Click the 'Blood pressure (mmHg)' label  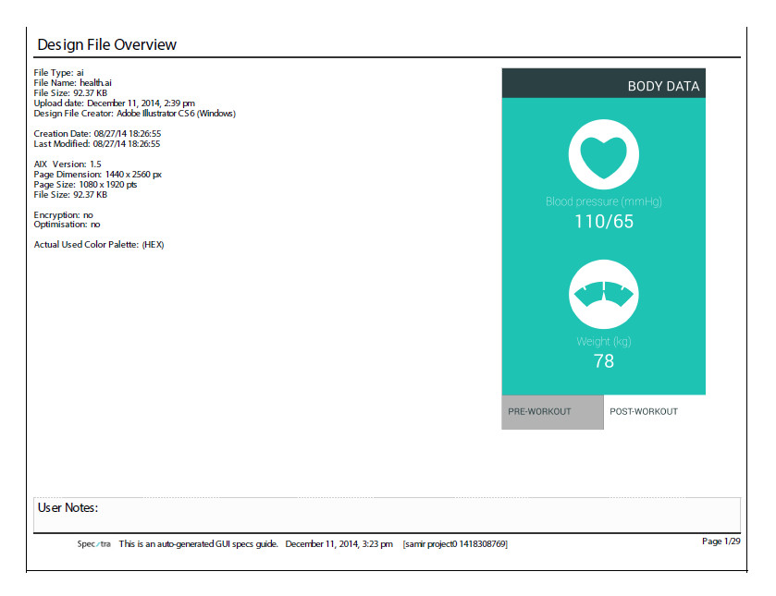coord(604,201)
